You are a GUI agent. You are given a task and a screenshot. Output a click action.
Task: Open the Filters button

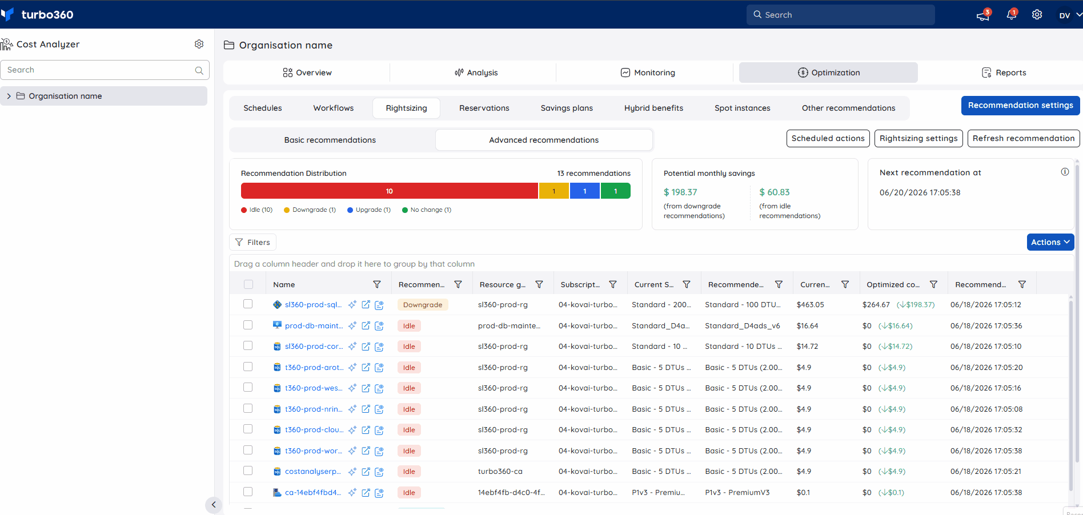pyautogui.click(x=252, y=242)
